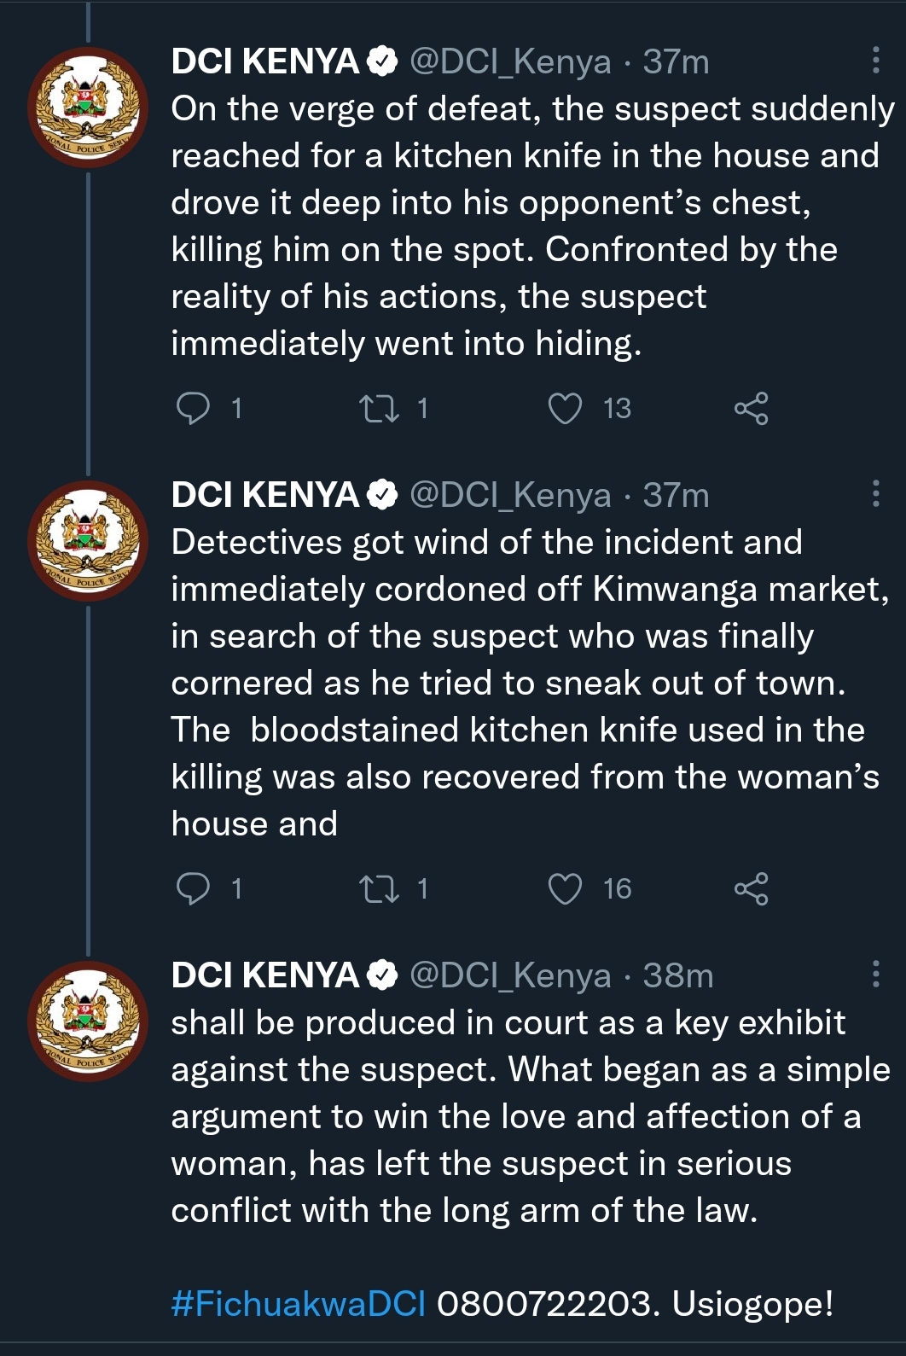Retweet the kitchen knife tweet
The image size is (906, 1356).
click(x=379, y=409)
